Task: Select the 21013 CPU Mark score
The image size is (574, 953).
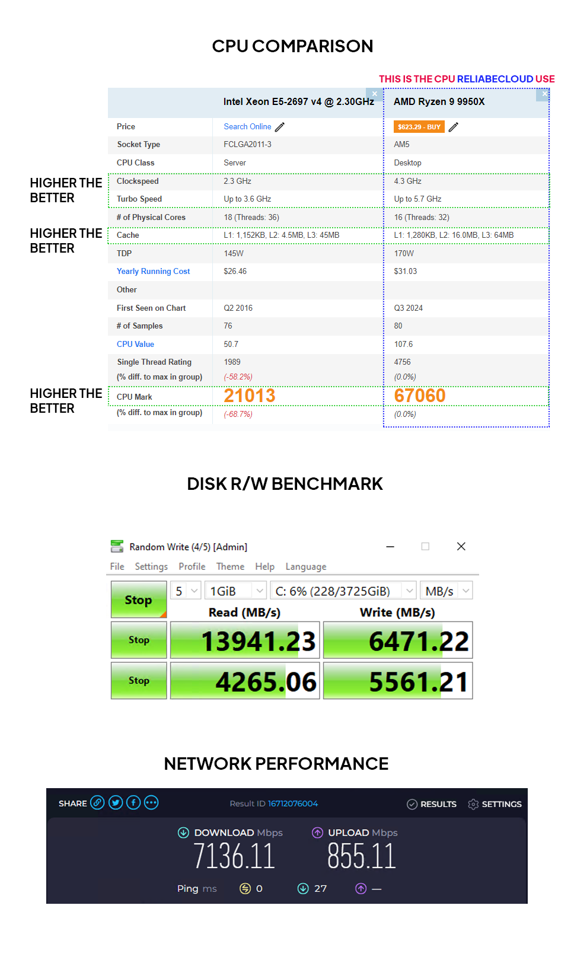Action: point(250,396)
